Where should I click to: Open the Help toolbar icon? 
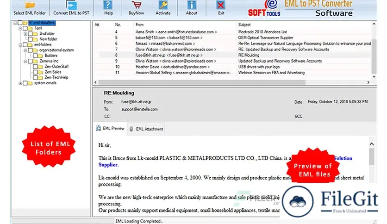coord(108,5)
